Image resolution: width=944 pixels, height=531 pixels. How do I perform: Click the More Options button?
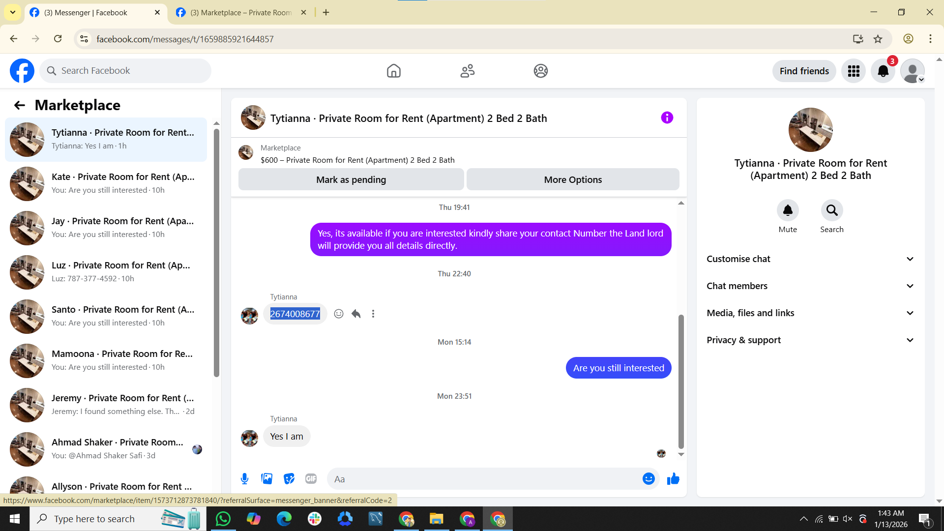tap(573, 179)
